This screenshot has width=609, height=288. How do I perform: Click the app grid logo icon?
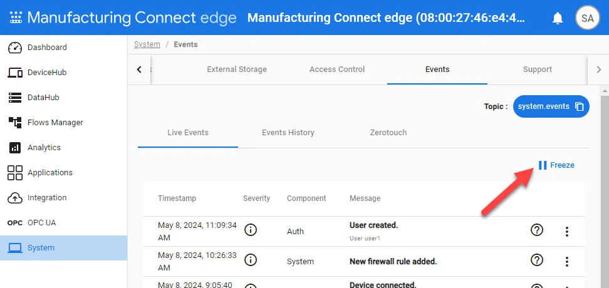(16, 18)
